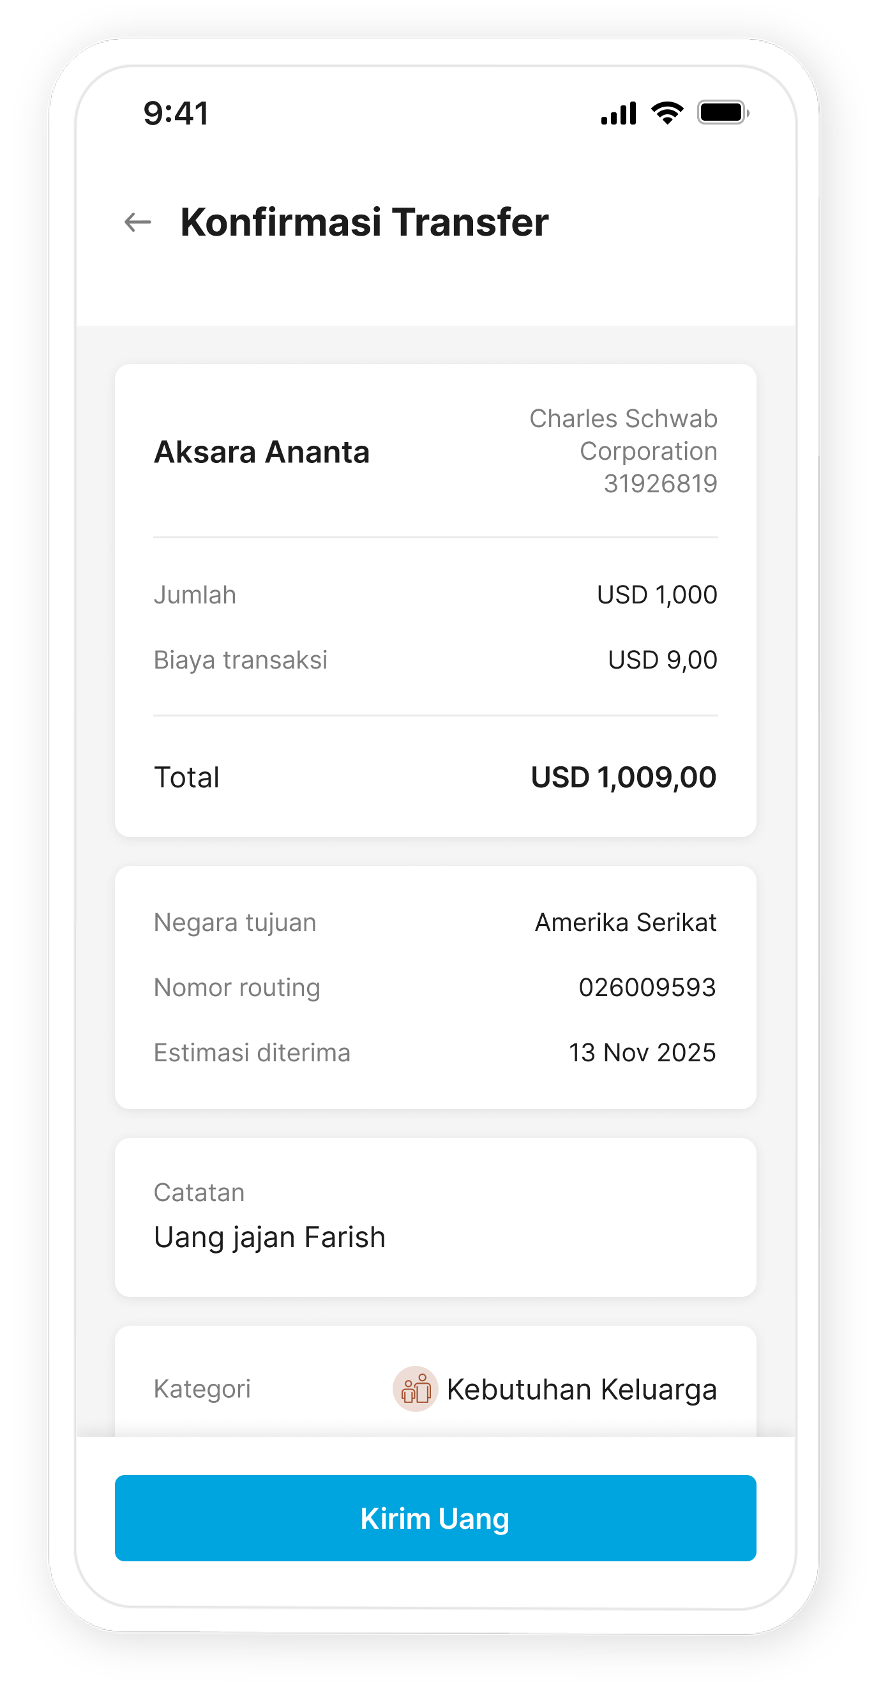881x1682 pixels.
Task: Tap the routing number 026009593
Action: [x=647, y=987]
